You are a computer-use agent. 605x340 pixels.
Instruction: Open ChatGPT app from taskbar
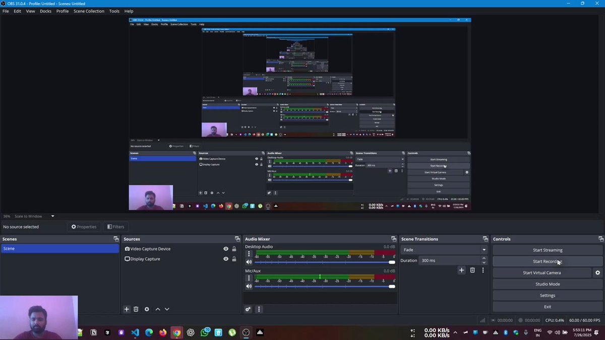click(191, 332)
